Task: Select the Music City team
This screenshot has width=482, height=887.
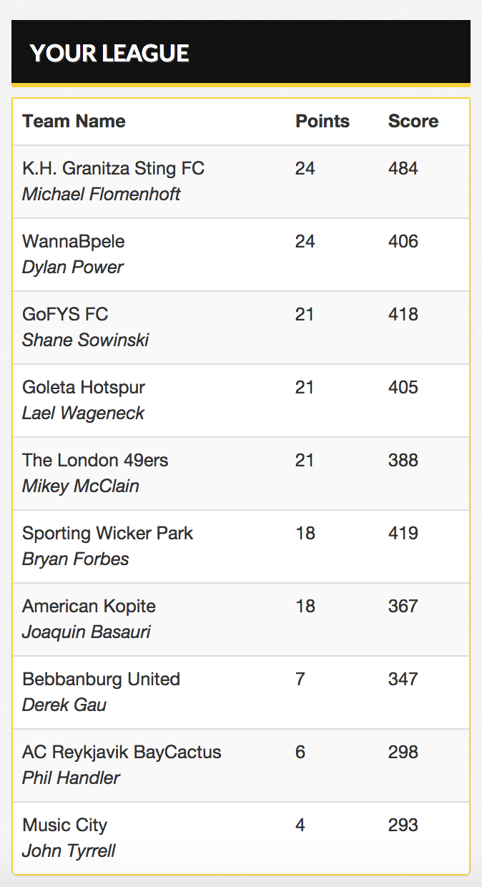Action: tap(64, 825)
